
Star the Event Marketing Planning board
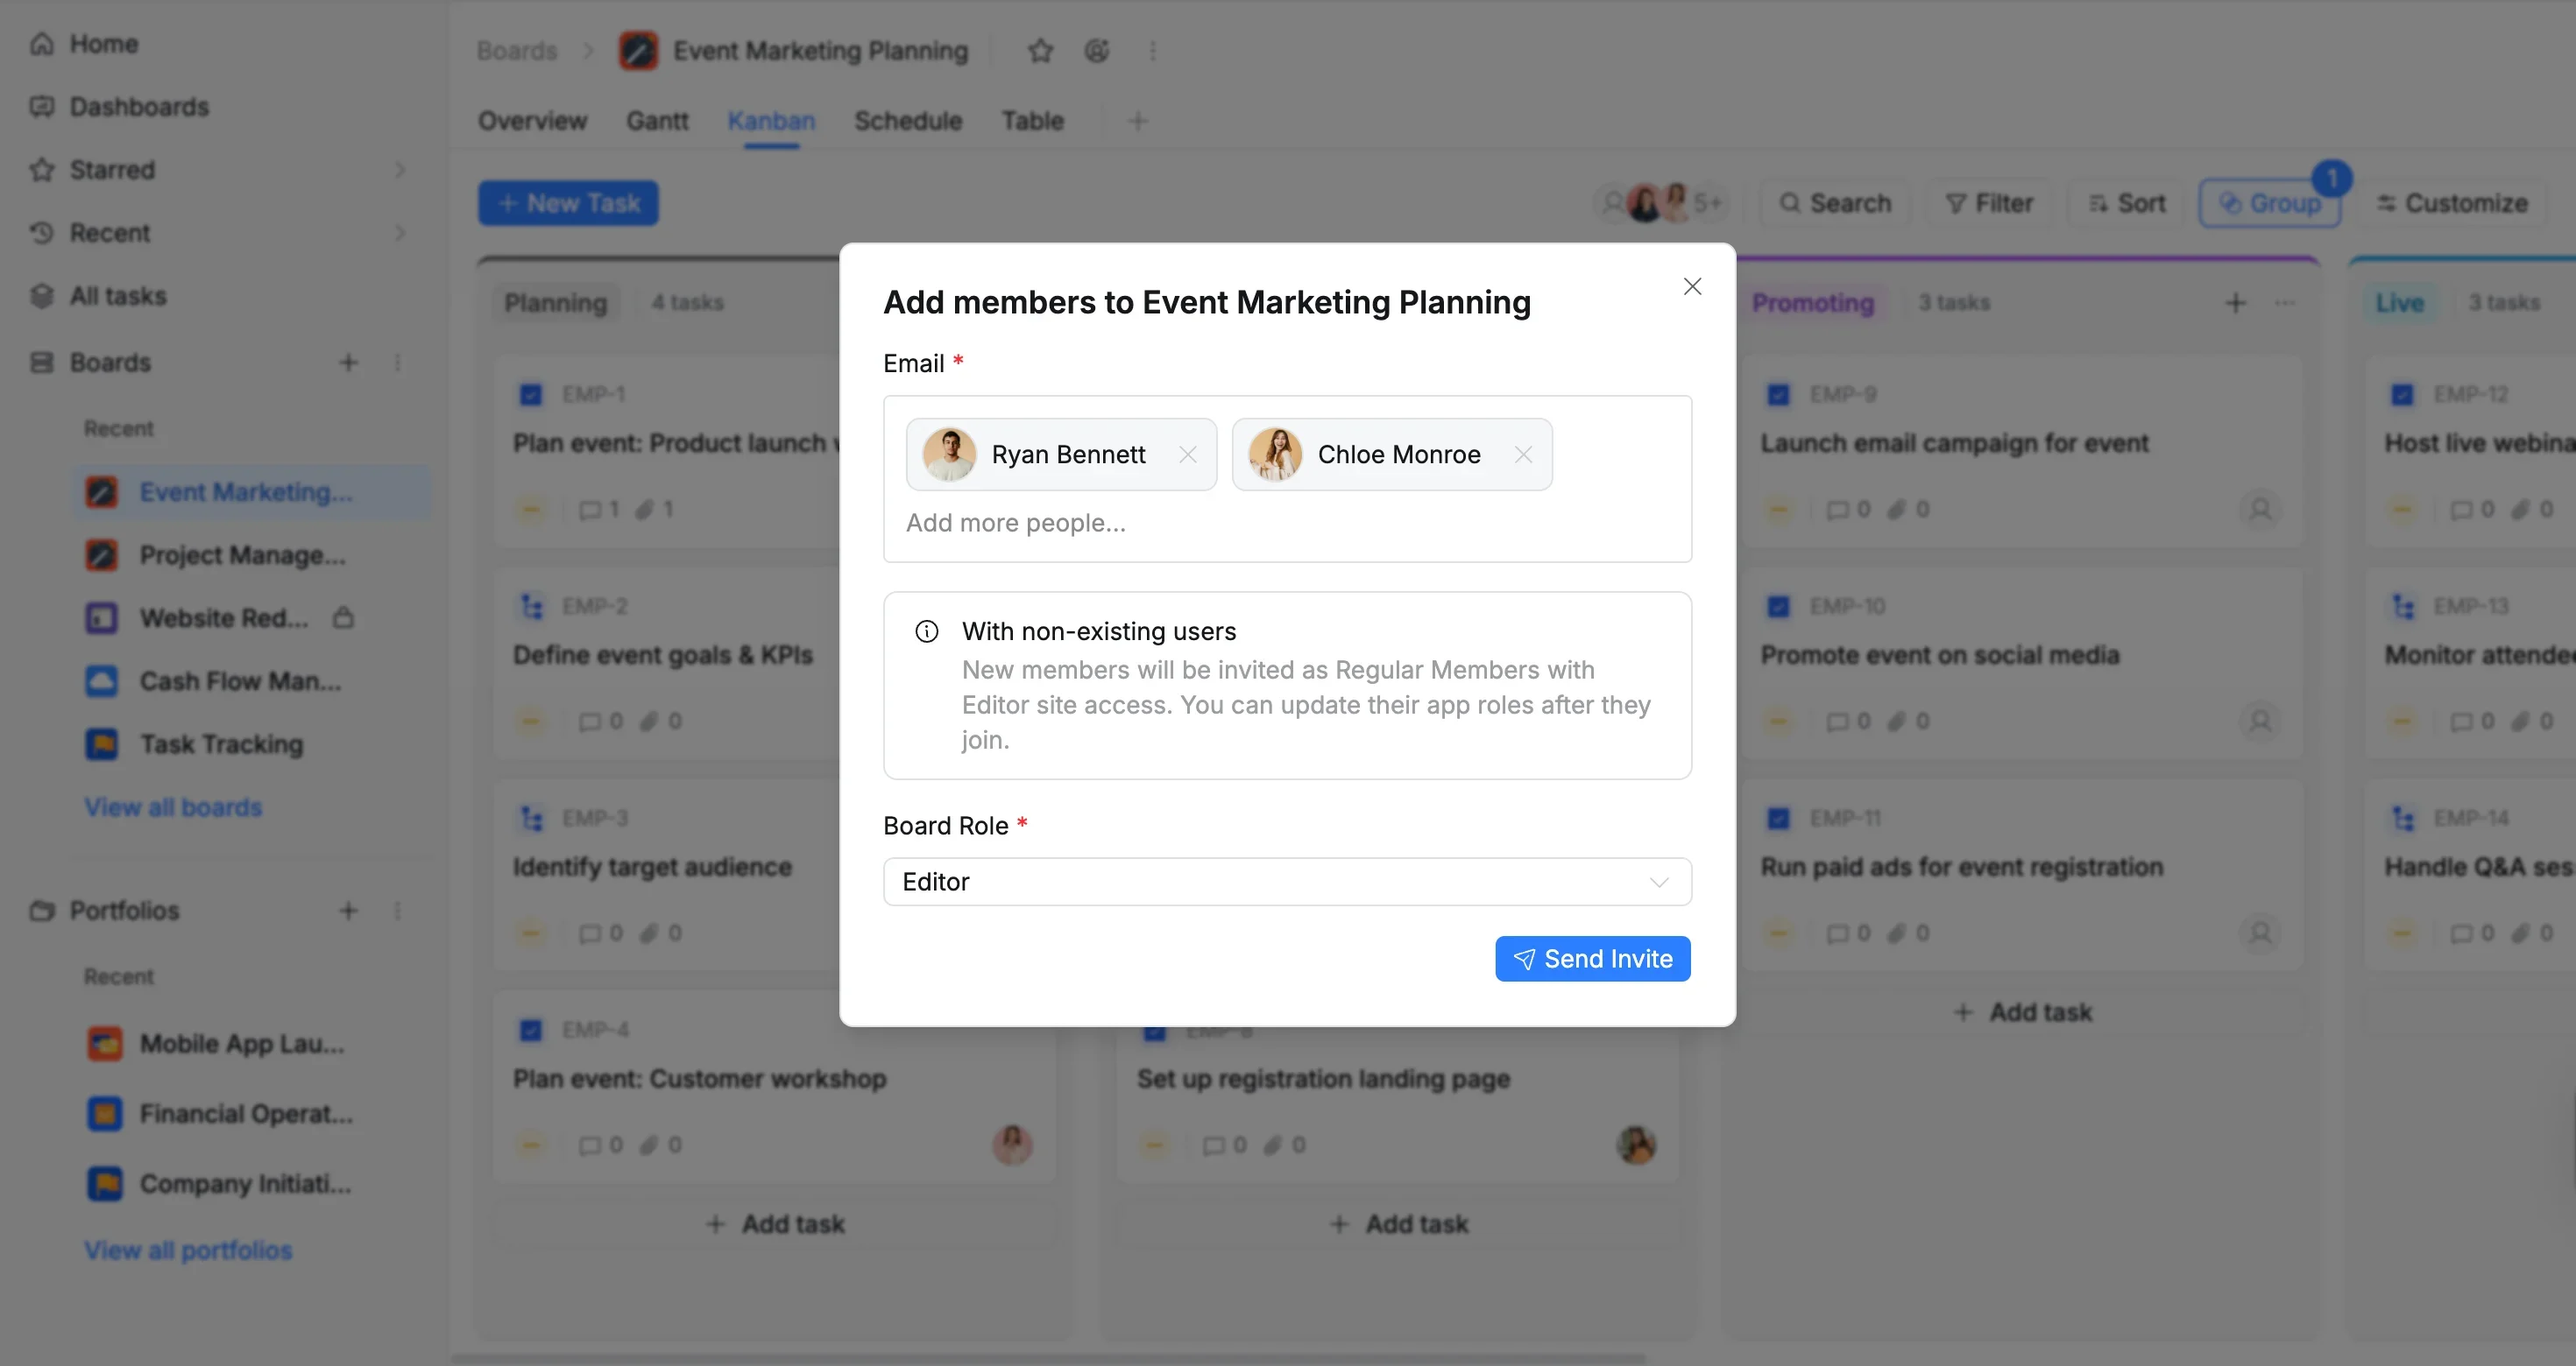click(x=1040, y=51)
